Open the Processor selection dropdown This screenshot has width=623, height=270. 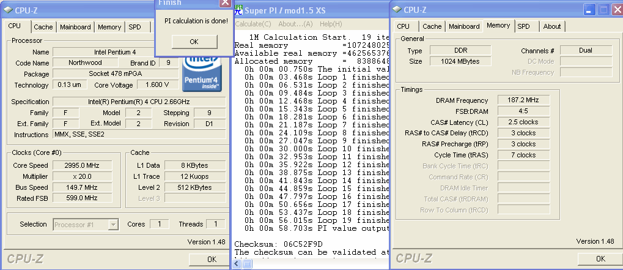[x=113, y=225]
